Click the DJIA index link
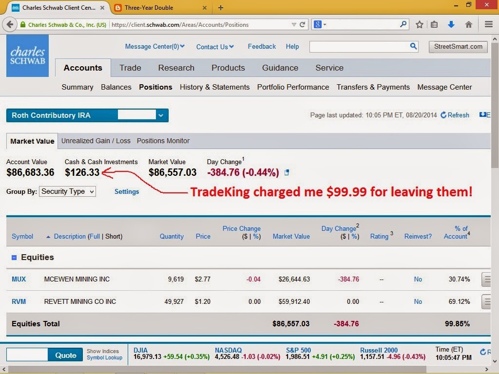Screen dimensions: 499x374 coord(140,350)
